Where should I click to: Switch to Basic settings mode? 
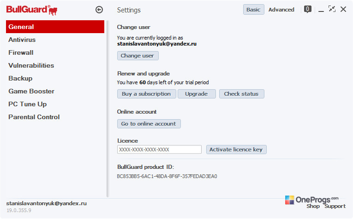253,10
